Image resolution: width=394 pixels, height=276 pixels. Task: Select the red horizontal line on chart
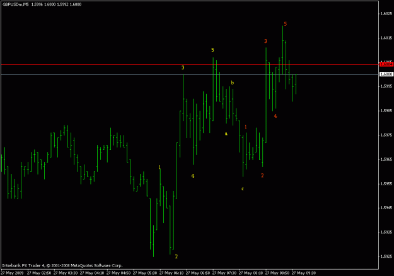click(190, 64)
